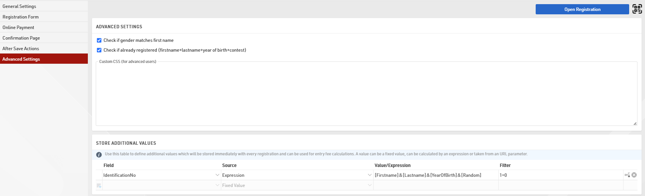The width and height of the screenshot is (645, 196).
Task: Switch to Online Payment settings
Action: (18, 28)
